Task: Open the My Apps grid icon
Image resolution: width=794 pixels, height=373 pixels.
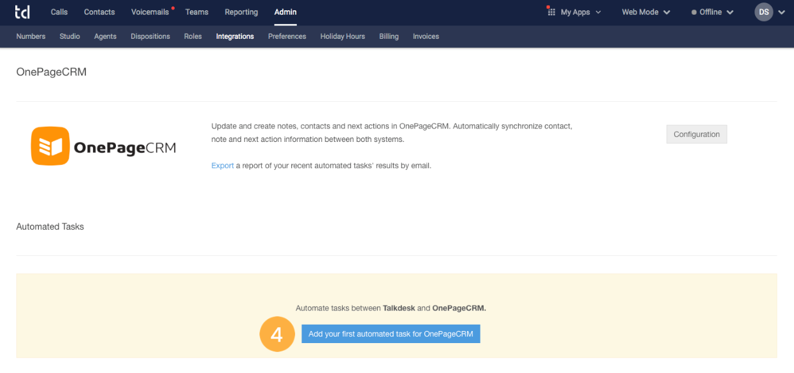Action: coord(551,11)
